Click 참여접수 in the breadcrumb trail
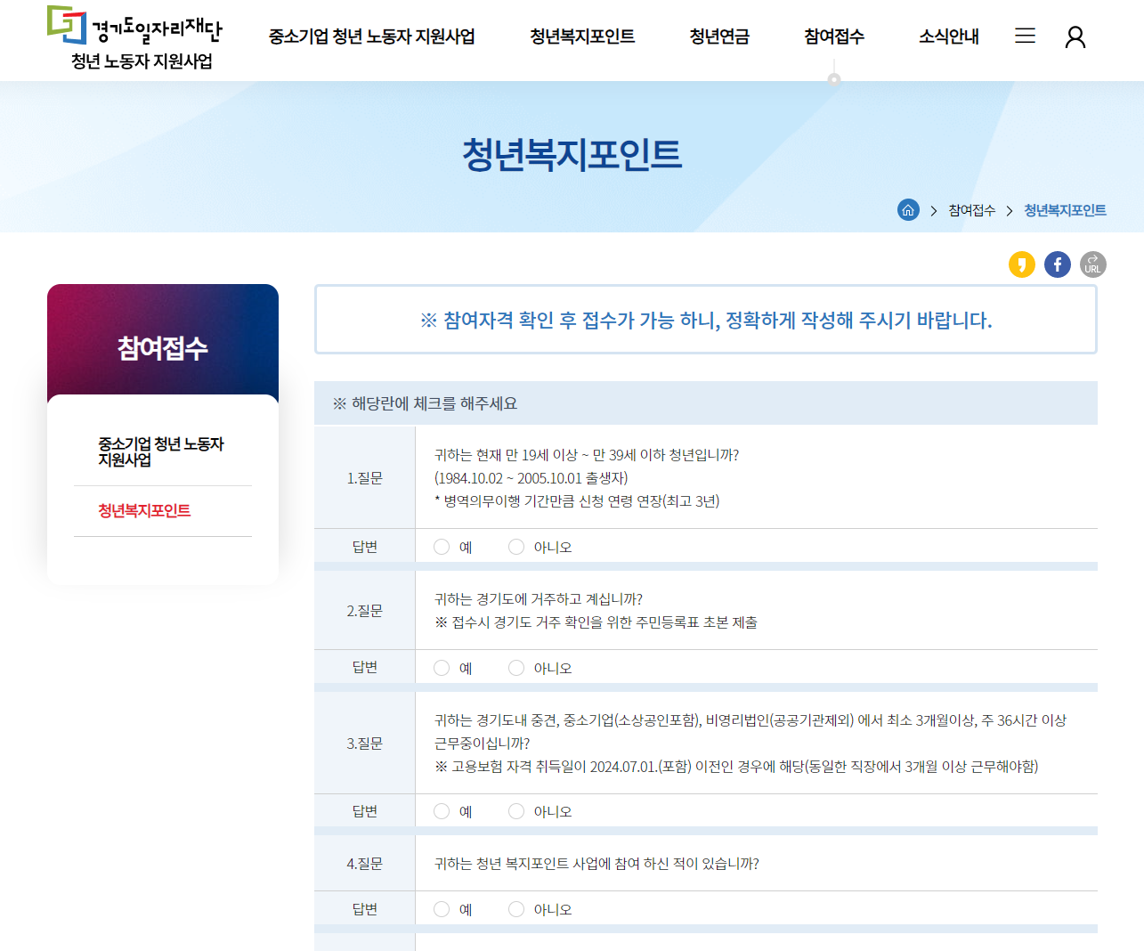The height and width of the screenshot is (951, 1144). [971, 210]
